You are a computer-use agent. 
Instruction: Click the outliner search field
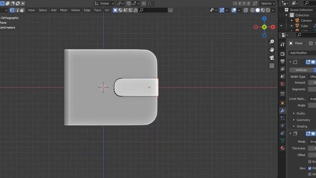click(x=310, y=3)
